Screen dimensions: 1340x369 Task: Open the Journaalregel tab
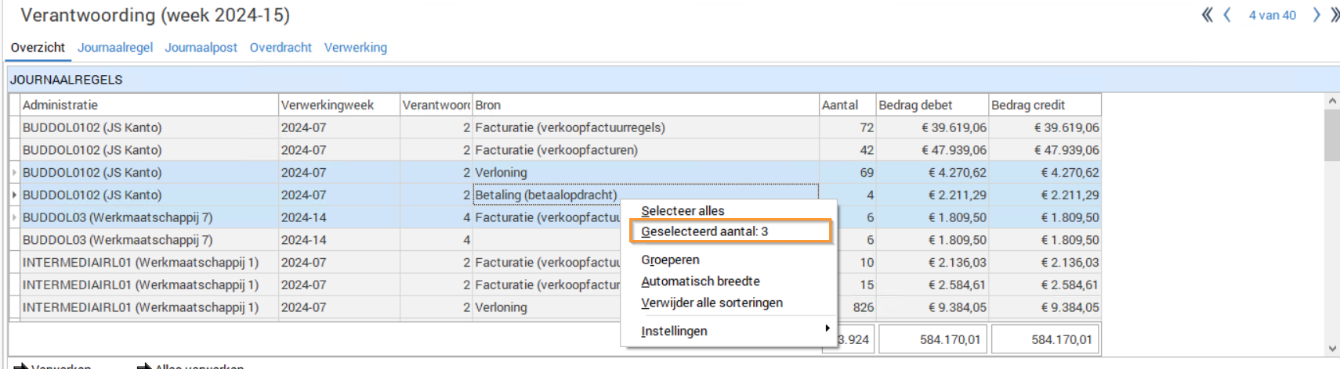[115, 48]
